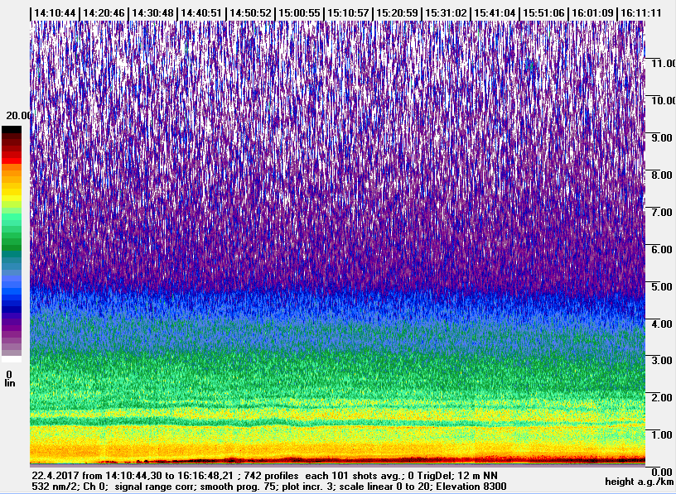Click the black top of color scale
The height and width of the screenshot is (494, 676).
point(12,129)
